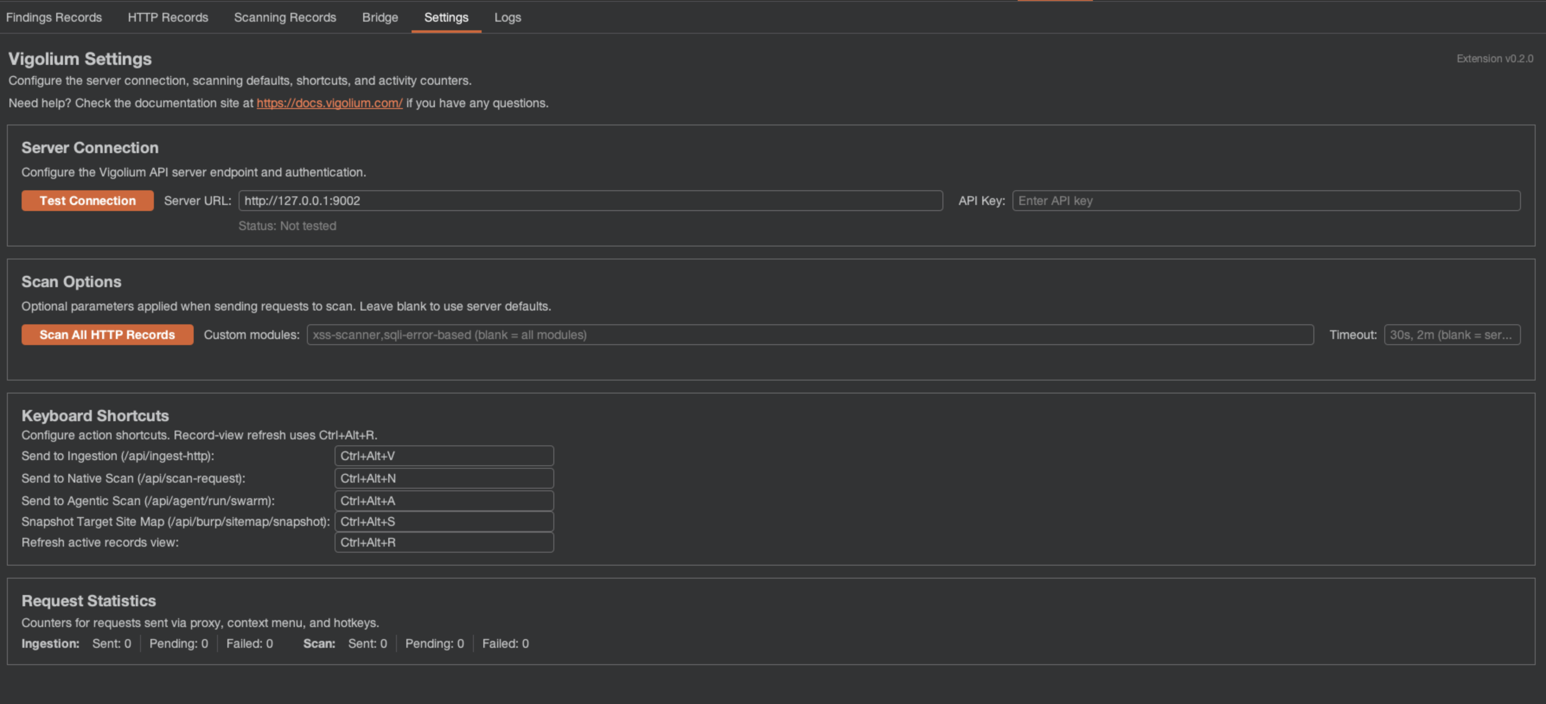Focus the Custom modules field
This screenshot has width=1546, height=704.
tap(810, 335)
